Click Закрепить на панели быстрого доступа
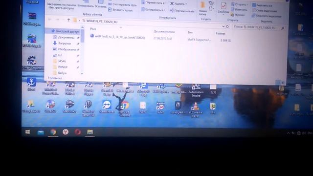 [62, 6]
